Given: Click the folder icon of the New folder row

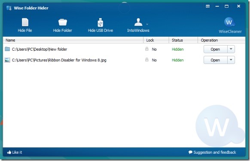Looking at the screenshot, I should click(x=7, y=49).
